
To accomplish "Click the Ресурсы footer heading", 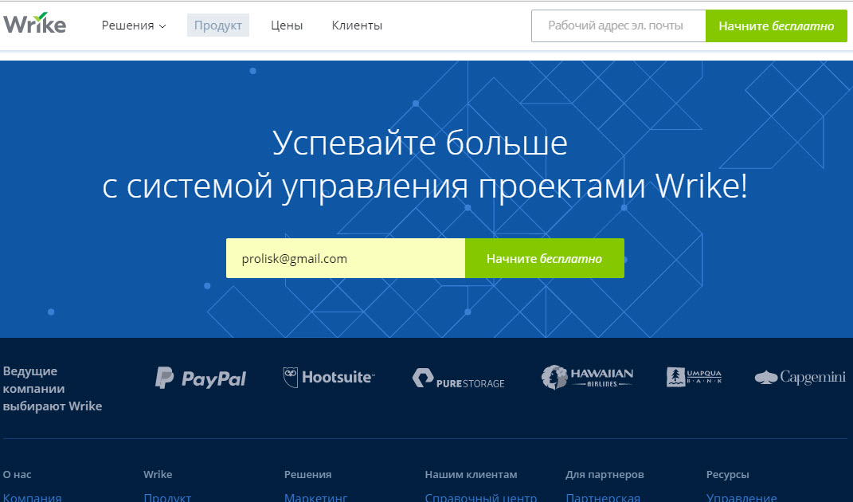I will click(x=728, y=474).
